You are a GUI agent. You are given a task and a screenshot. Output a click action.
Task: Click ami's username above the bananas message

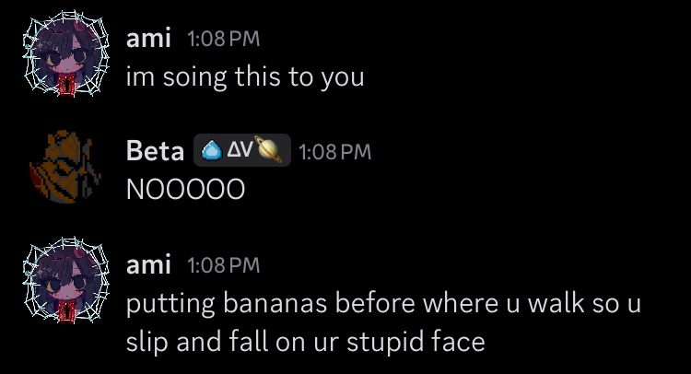(x=148, y=264)
